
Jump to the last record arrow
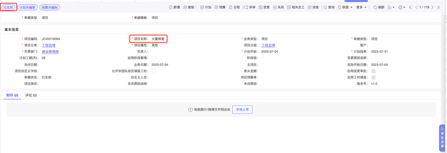(x=438, y=7)
